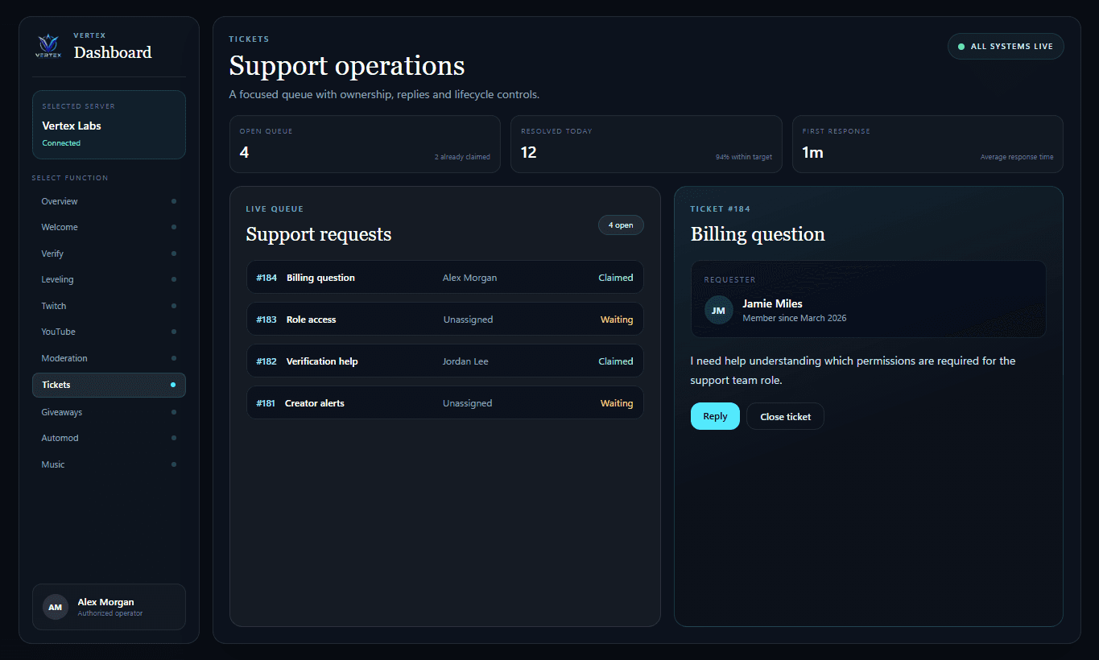Viewport: 1099px width, 660px height.
Task: Open the Alex Morgan operator profile card
Action: (109, 607)
